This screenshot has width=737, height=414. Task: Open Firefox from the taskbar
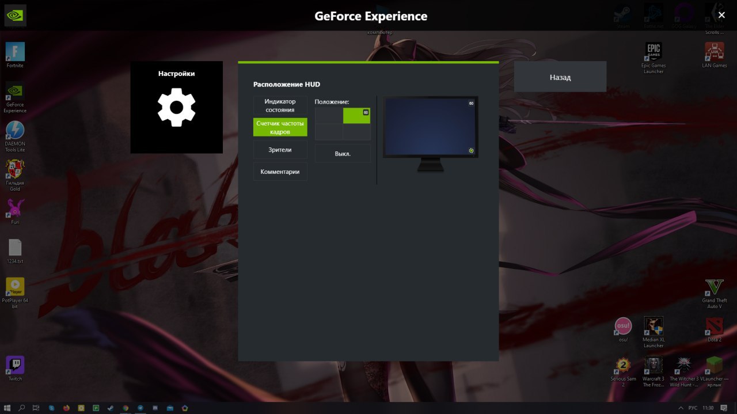tap(66, 408)
